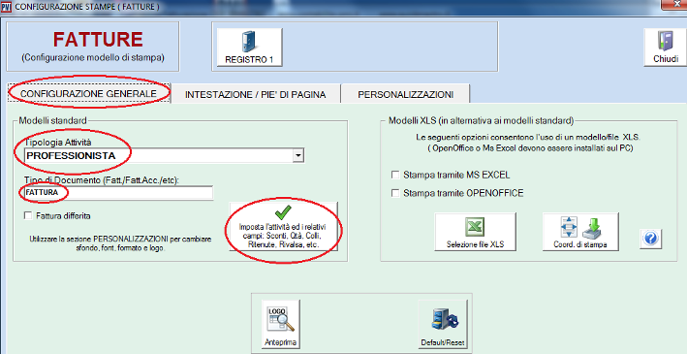The image size is (687, 354).
Task: Click the Tipologia Attività label
Action: tap(58, 143)
